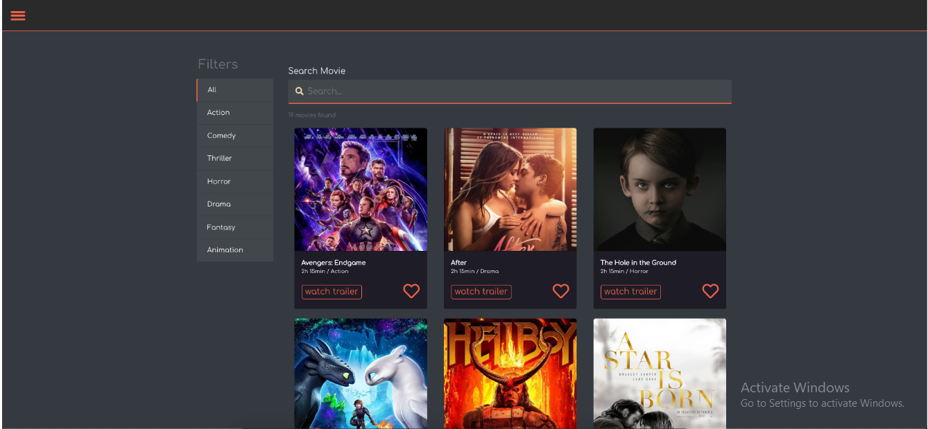Favorite The Hole in the Ground
This screenshot has height=429, width=928.
[710, 291]
